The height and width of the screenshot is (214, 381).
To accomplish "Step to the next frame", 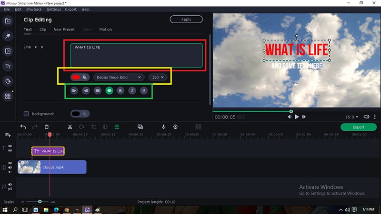I will pos(304,117).
